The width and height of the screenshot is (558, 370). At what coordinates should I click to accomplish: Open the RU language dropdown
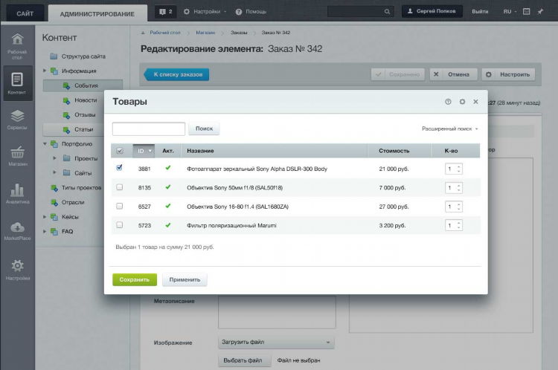tap(510, 12)
